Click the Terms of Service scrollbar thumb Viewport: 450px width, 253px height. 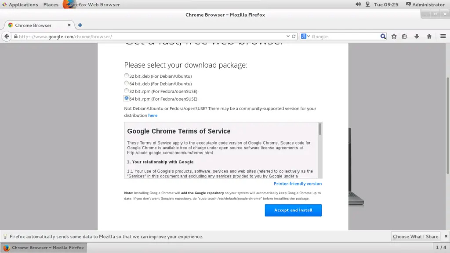[x=320, y=129]
